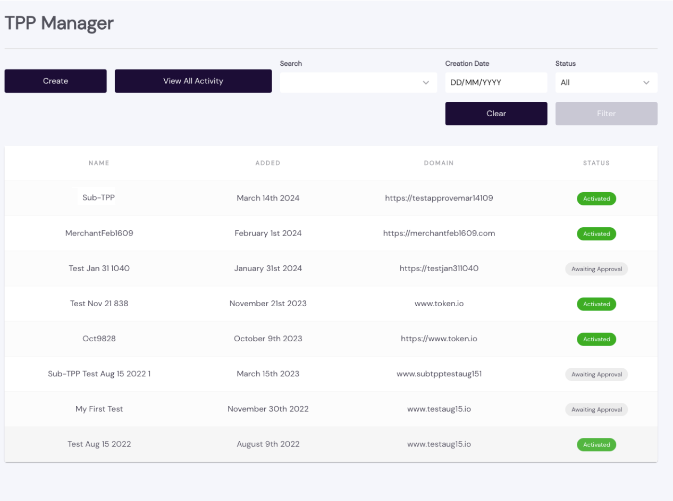Open the Status filter dropdown
This screenshot has height=501, width=673.
(606, 83)
